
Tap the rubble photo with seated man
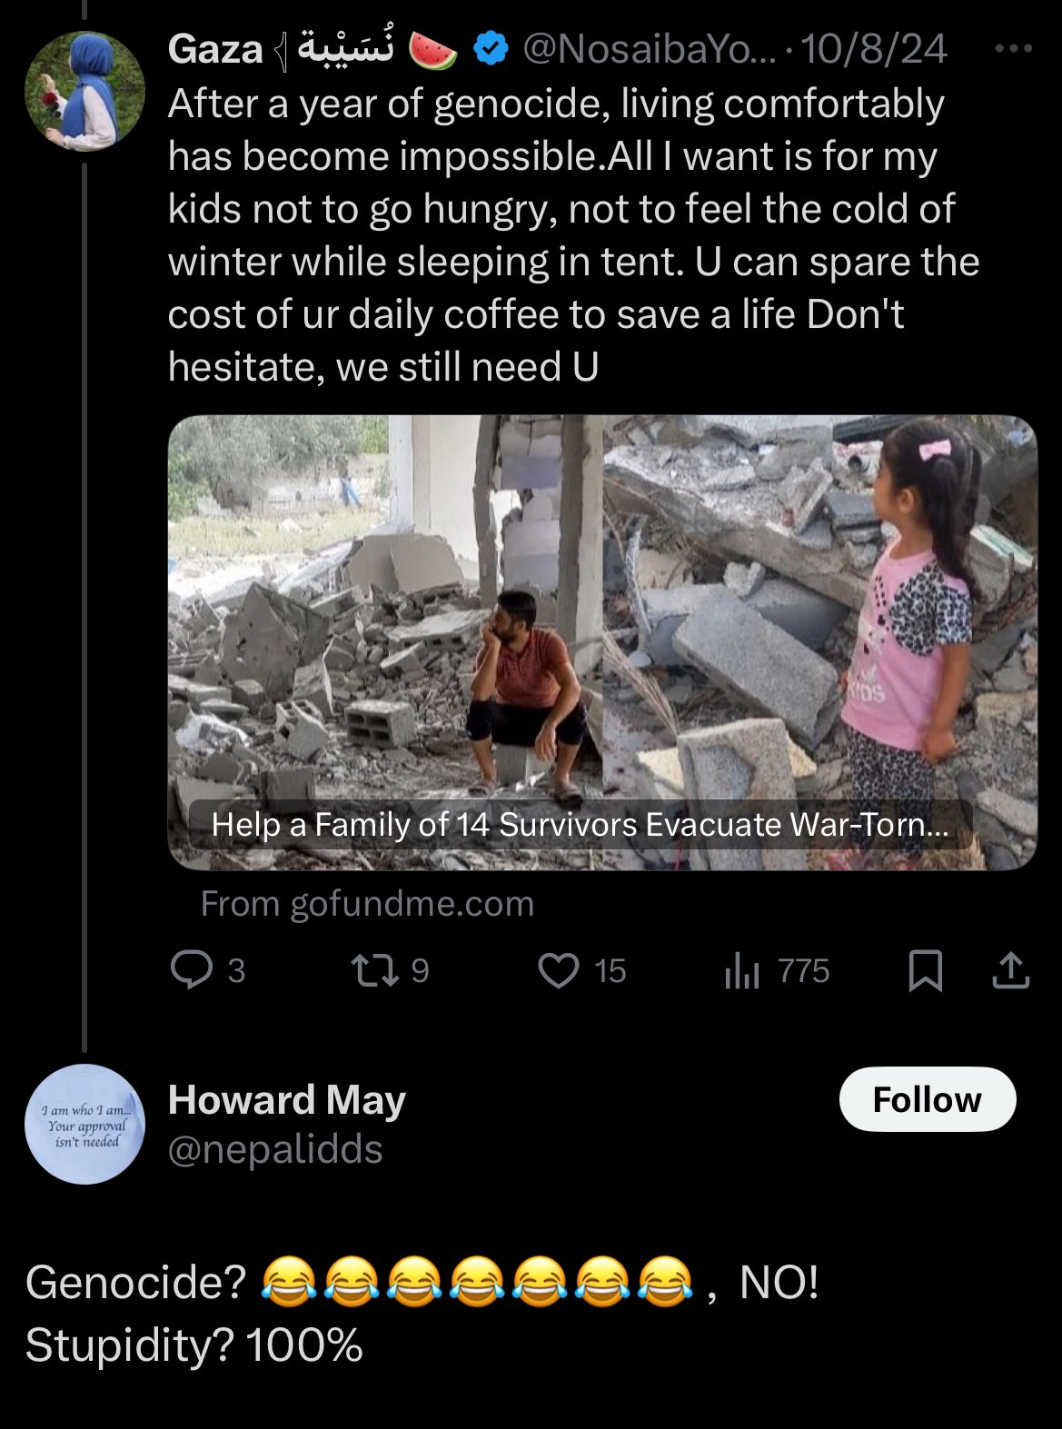(385, 642)
